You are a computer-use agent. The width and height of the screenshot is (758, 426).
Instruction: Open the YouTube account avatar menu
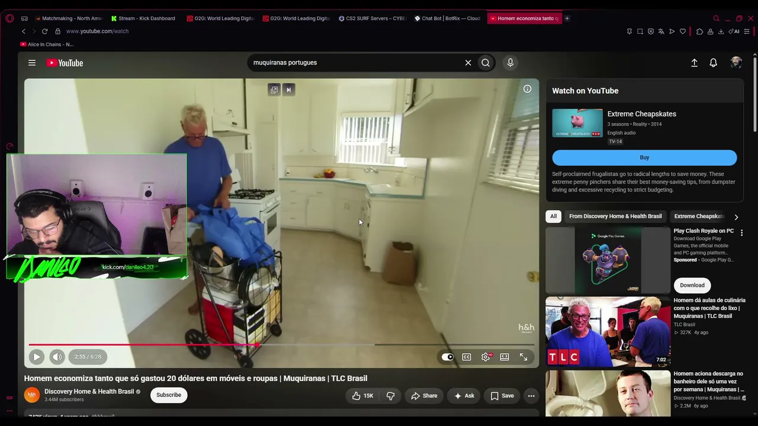coord(736,63)
